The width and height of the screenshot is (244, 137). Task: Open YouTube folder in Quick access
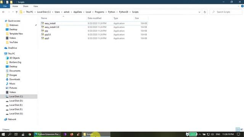13,42
